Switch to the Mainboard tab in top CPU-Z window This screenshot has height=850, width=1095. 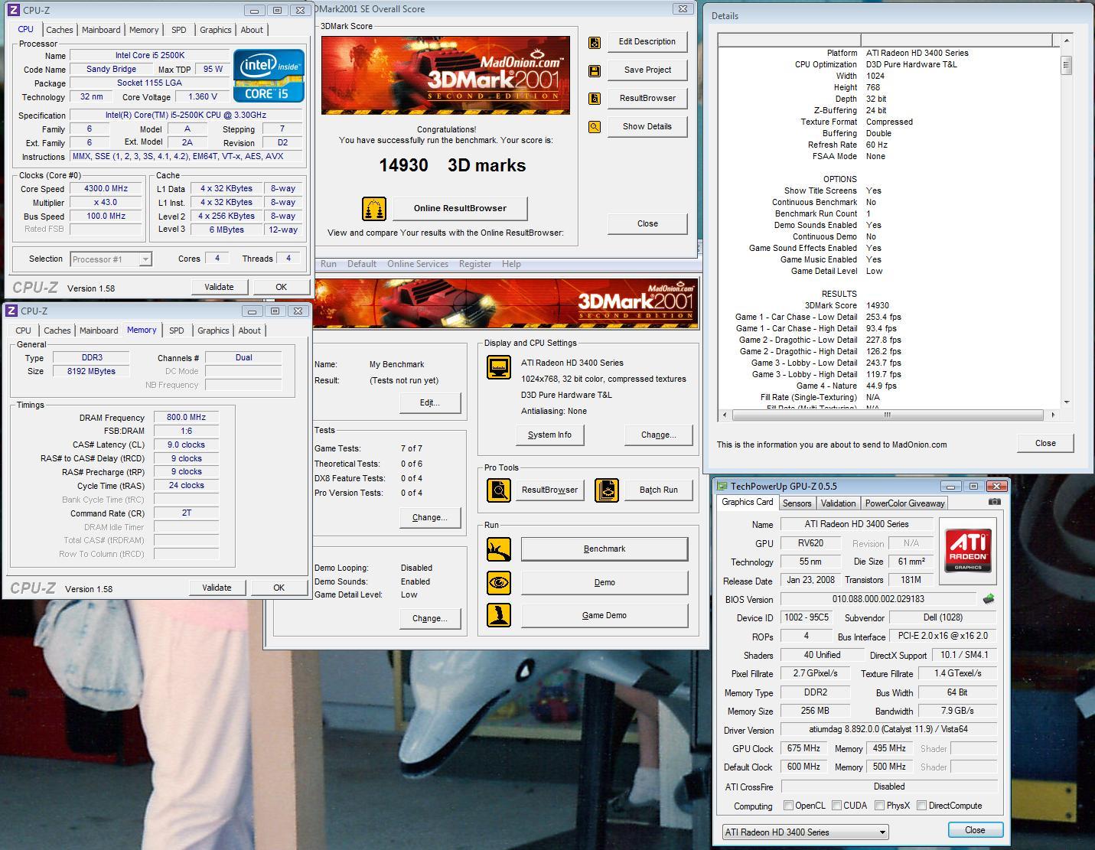(x=101, y=30)
